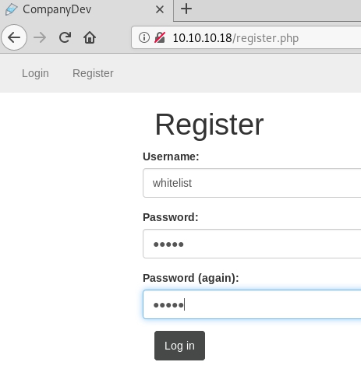The width and height of the screenshot is (361, 369).
Task: Click the Password (again): label
Action: 191,278
